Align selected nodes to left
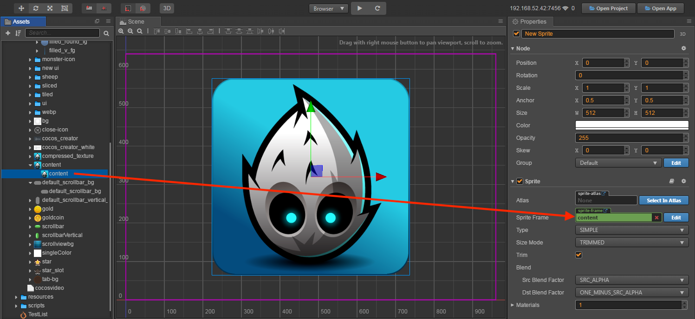 click(x=189, y=31)
